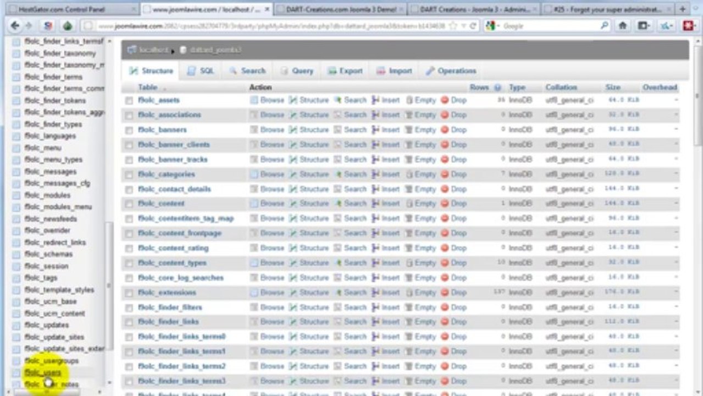Viewport: 703px width, 396px height.
Task: Click the Empty trash icon for fl0lc_extensions
Action: click(409, 293)
